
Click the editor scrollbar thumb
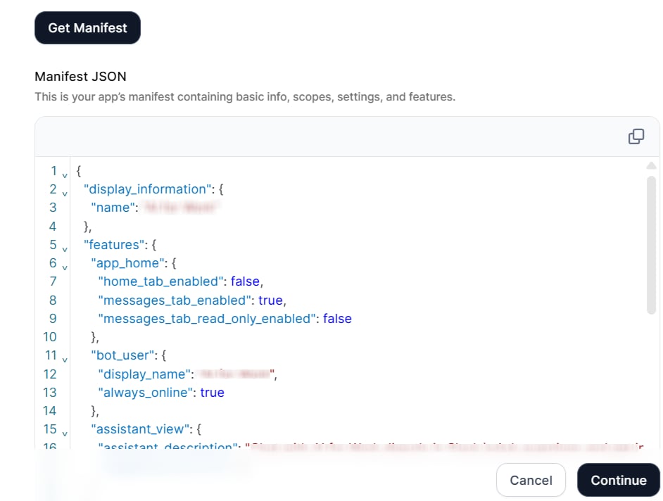[651, 245]
